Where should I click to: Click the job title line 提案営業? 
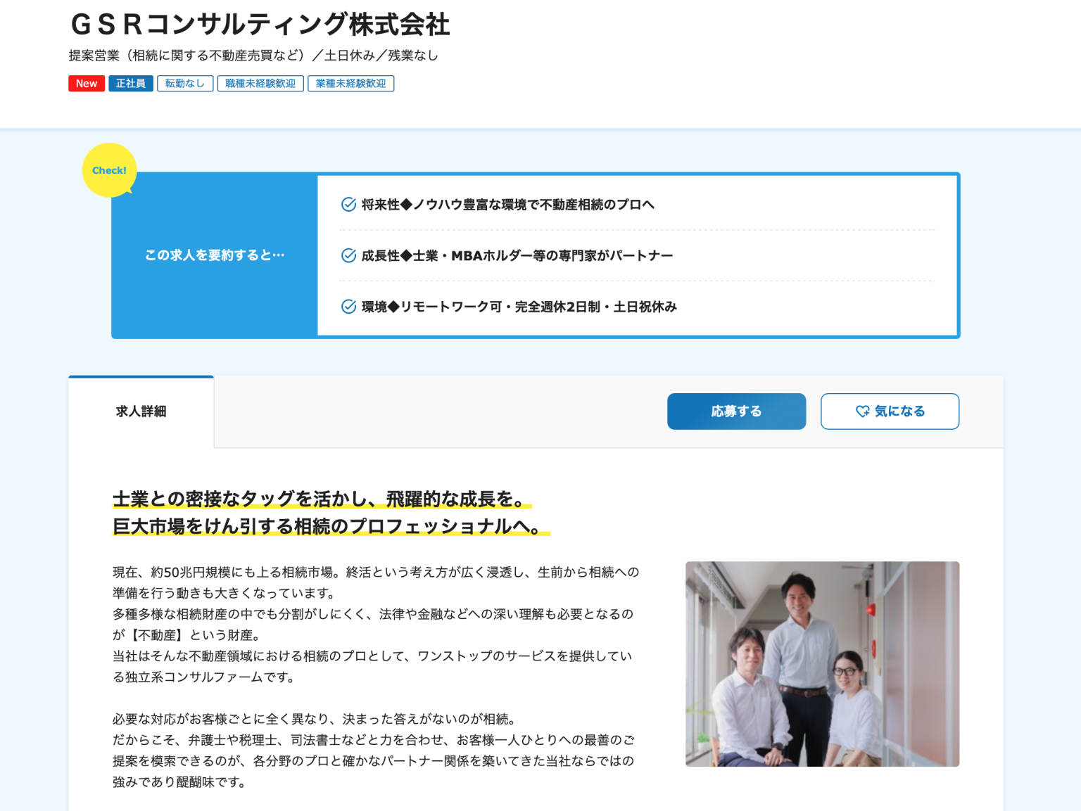[253, 56]
